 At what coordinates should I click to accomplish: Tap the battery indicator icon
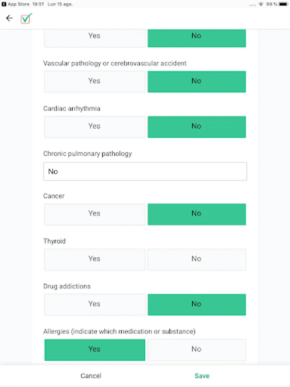(x=283, y=4)
